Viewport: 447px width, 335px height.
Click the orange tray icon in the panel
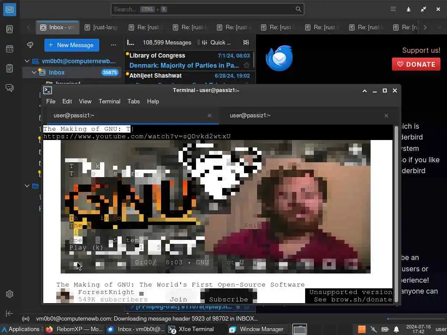(362, 330)
